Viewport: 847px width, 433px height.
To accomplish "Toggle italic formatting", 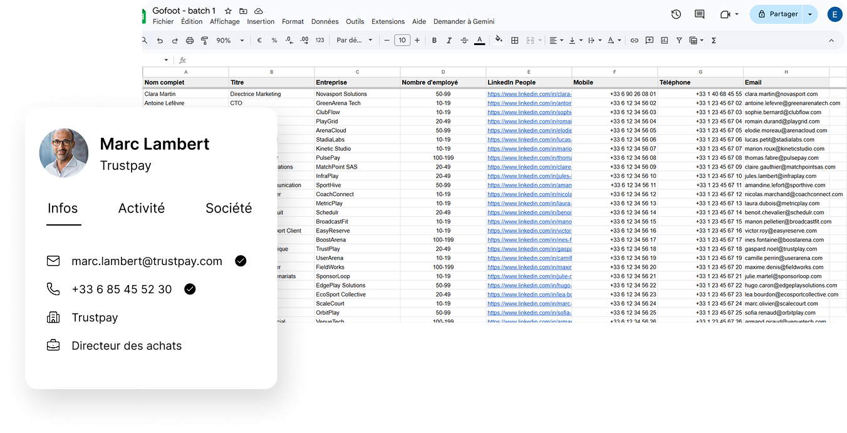I will (449, 39).
